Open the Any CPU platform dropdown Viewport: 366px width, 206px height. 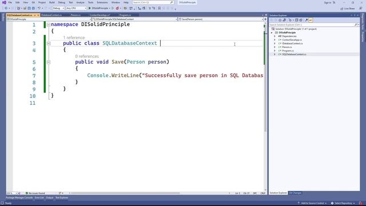click(76, 8)
